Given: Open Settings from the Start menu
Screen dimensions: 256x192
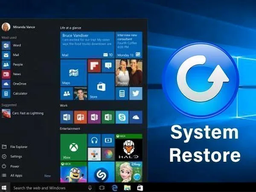Looking at the screenshot, I should click(12, 157).
